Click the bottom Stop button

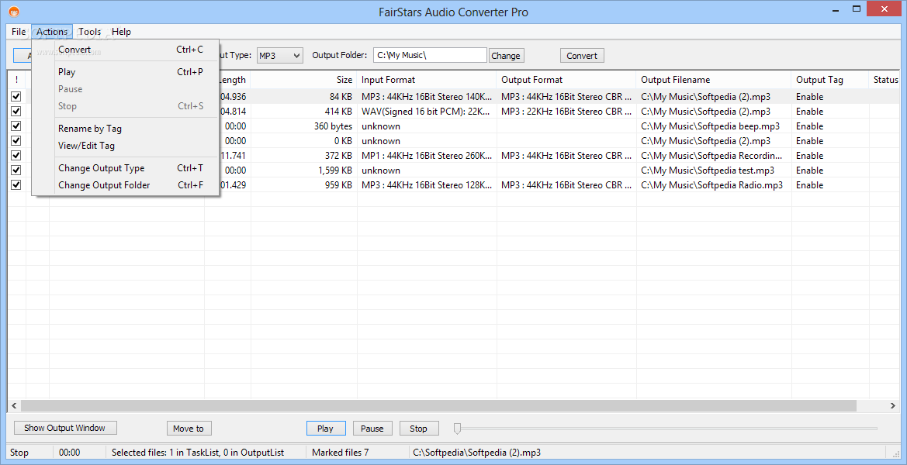click(419, 428)
